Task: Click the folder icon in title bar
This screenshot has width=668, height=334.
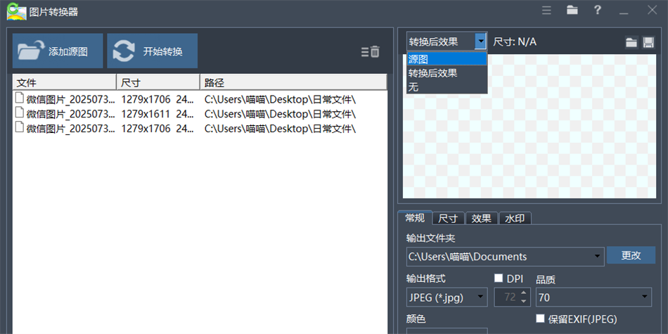Action: click(x=572, y=11)
